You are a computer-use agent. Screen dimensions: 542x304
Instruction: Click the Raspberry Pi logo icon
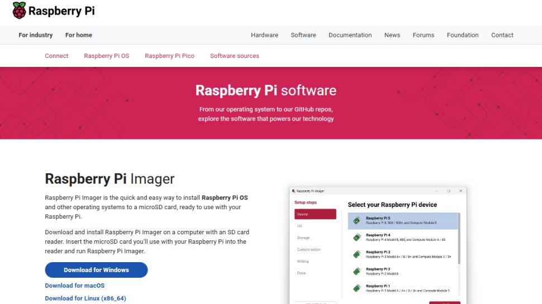pos(19,11)
